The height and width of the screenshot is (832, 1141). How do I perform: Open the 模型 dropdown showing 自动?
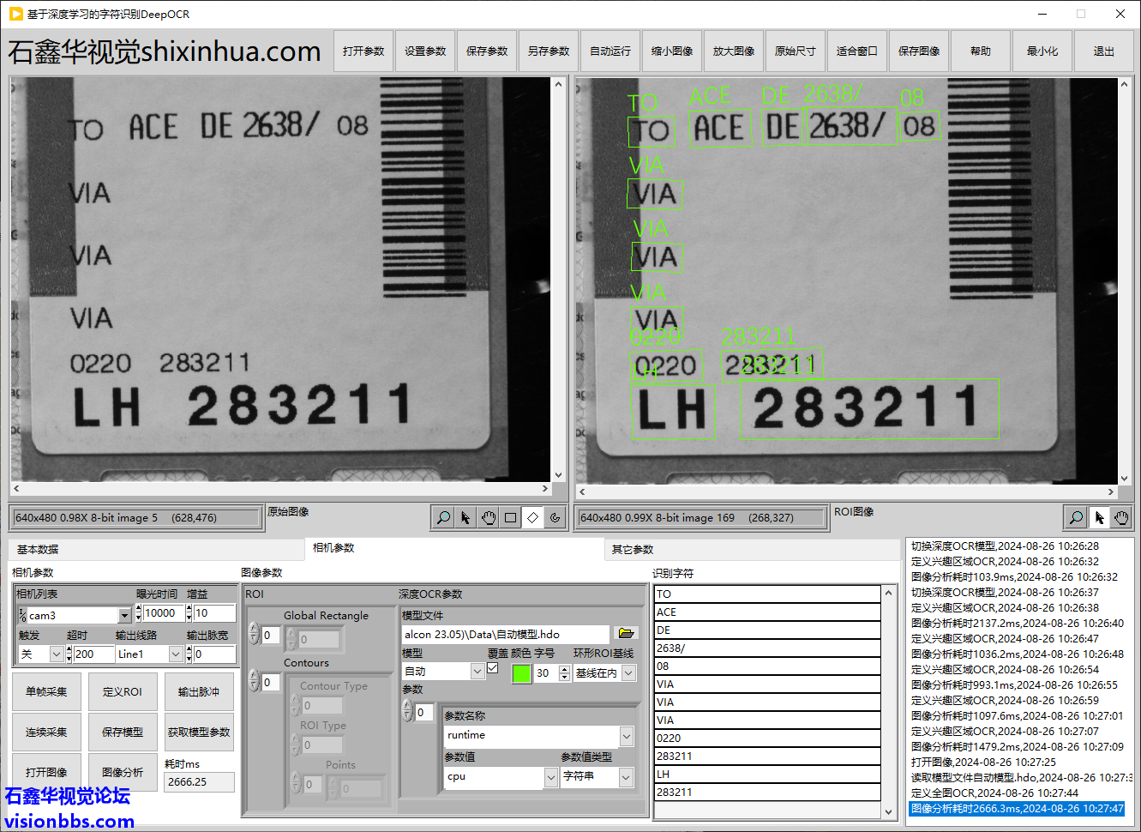coord(477,672)
